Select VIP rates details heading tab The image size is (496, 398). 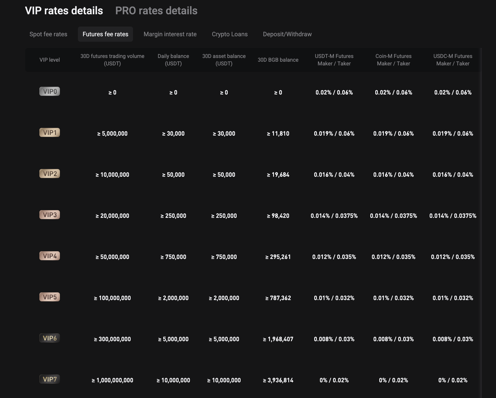pos(64,11)
